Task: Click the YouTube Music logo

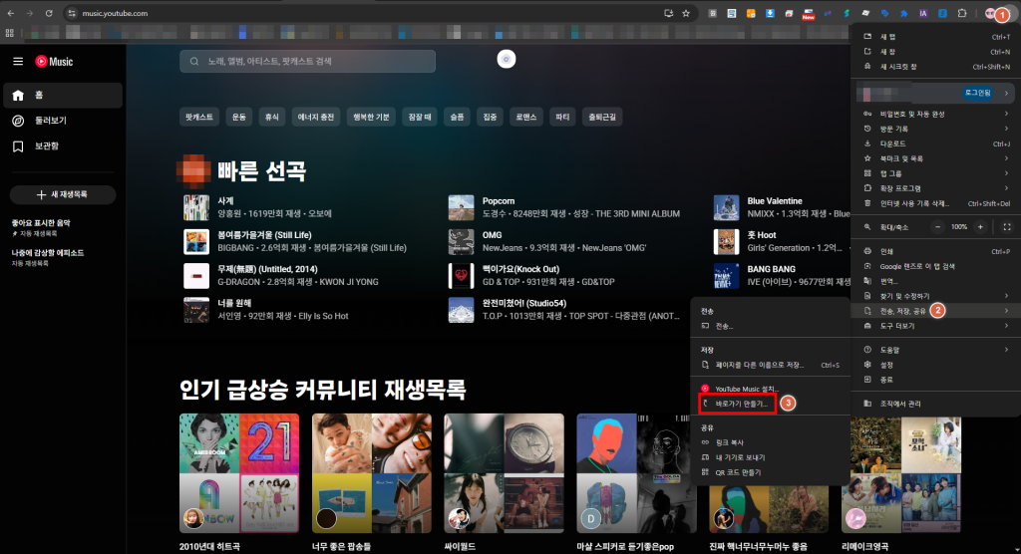Action: (x=54, y=61)
